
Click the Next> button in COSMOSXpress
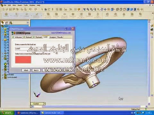(x=36, y=70)
